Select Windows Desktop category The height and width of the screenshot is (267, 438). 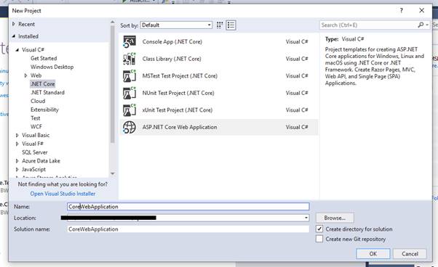pyautogui.click(x=52, y=67)
